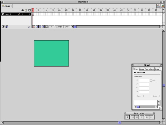
Task: Delete layer using the trash icon
Action: (x=29, y=27)
